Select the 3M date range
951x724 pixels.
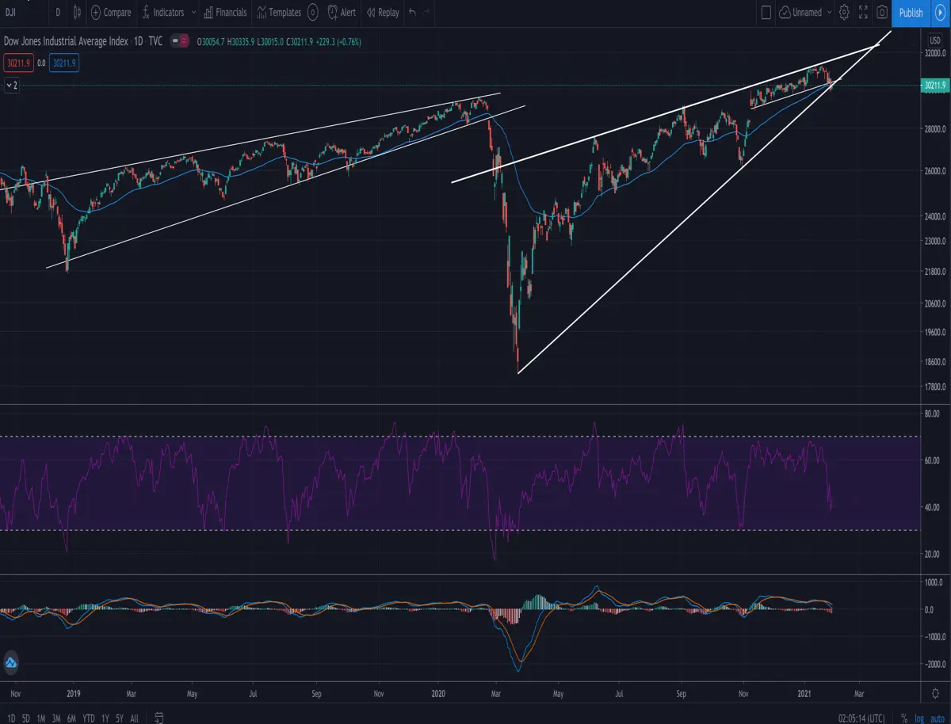click(56, 718)
